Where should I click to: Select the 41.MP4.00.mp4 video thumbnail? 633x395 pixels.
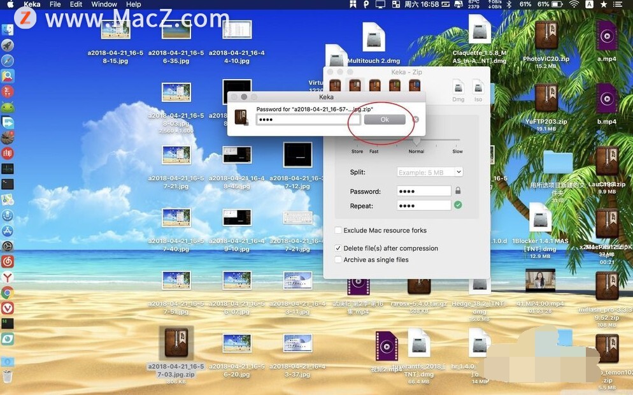(540, 280)
